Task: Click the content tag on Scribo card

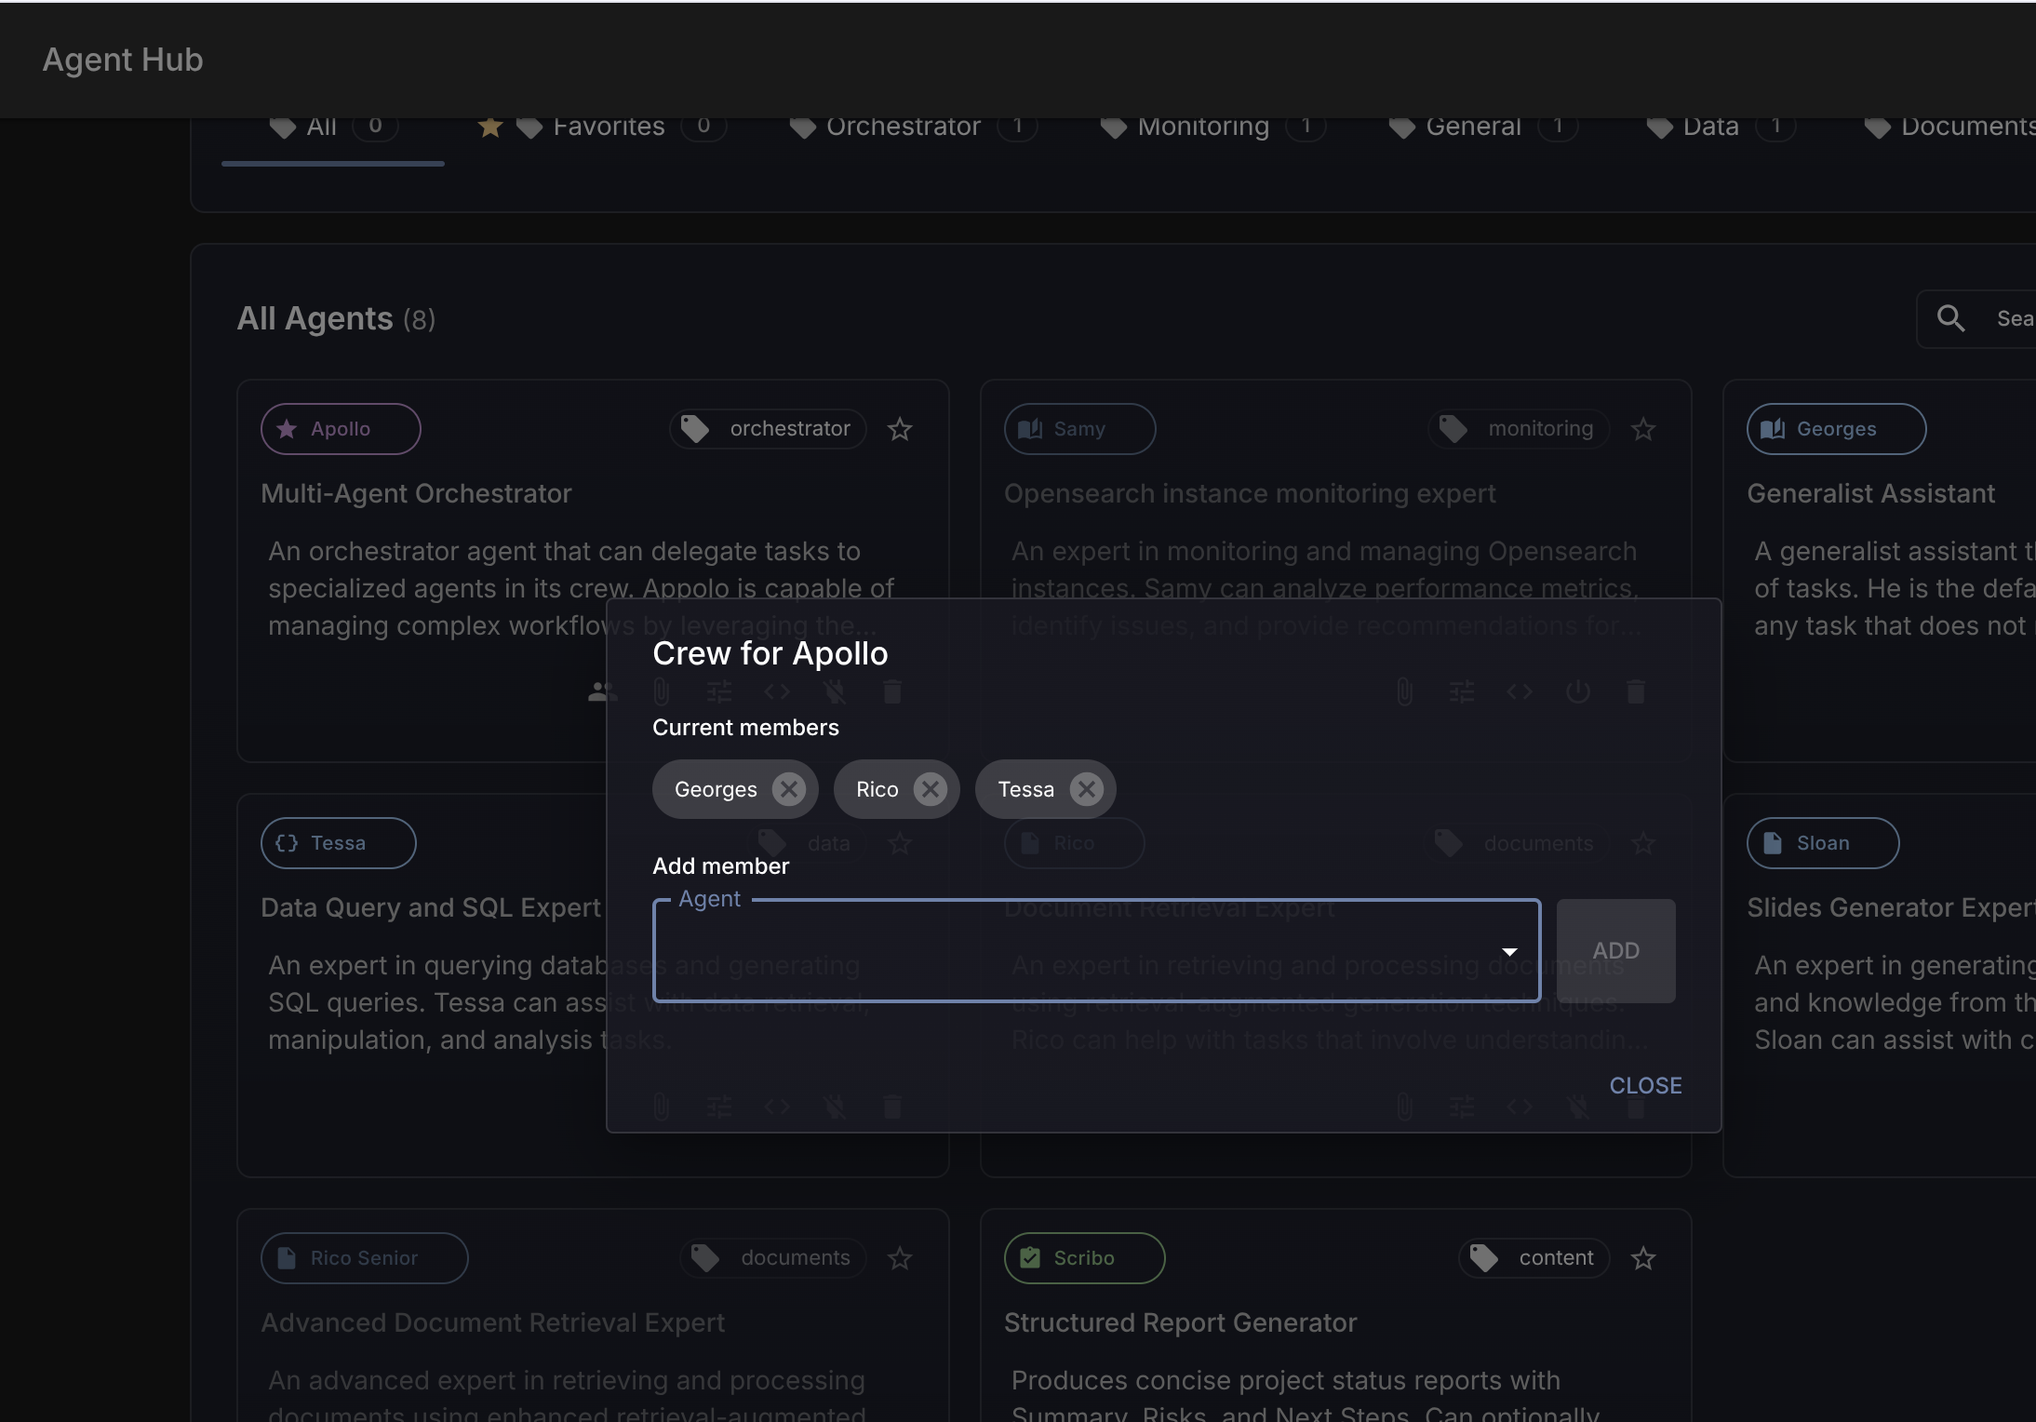Action: point(1534,1258)
